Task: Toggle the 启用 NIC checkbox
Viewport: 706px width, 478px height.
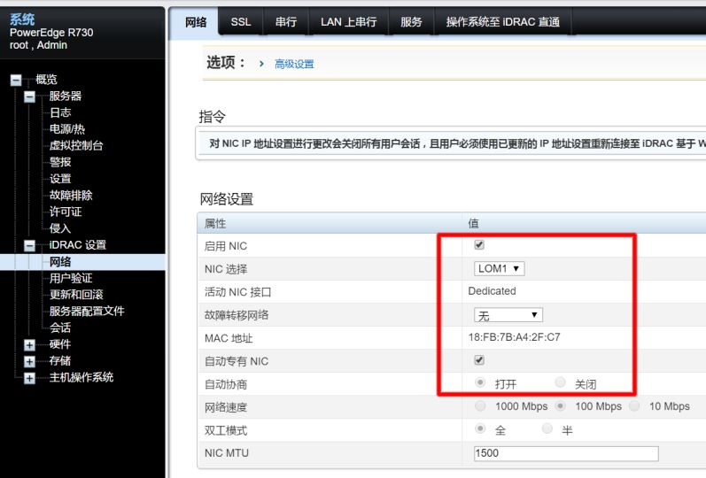Action: click(x=479, y=245)
